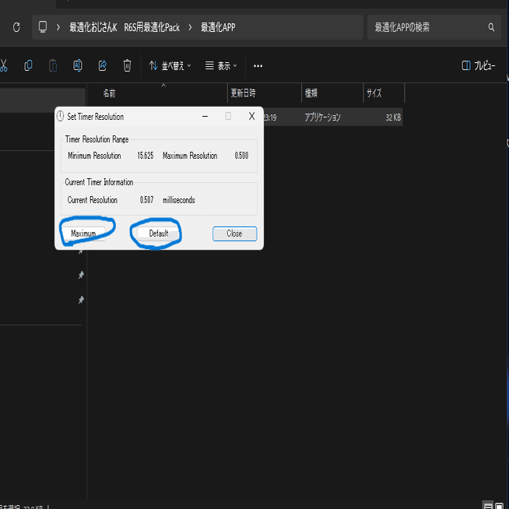
Task: Switch to details view icon in status bar
Action: click(488, 505)
